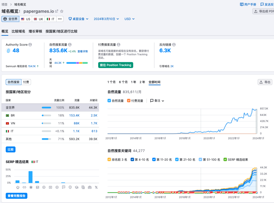Click referring domains value 2K
The image size is (274, 203).
[172, 66]
